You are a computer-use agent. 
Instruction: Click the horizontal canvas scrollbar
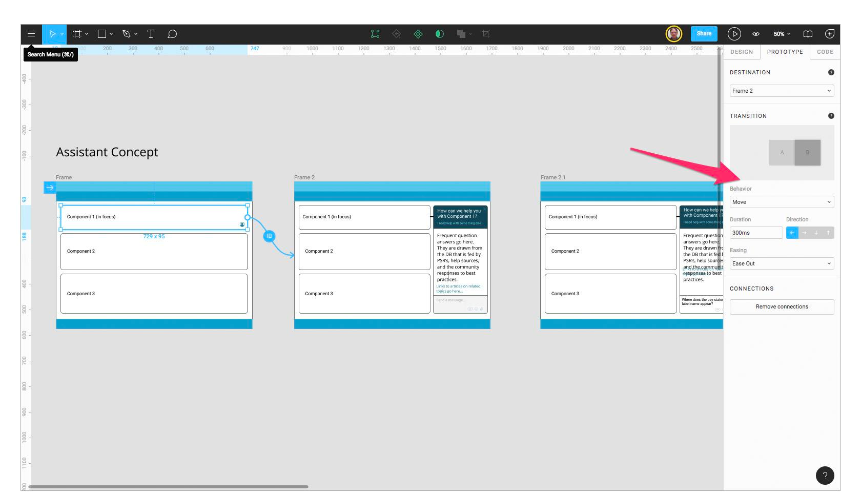(x=169, y=487)
